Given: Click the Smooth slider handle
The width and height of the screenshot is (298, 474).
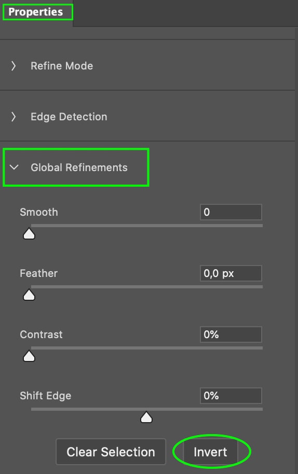Looking at the screenshot, I should click(x=29, y=234).
